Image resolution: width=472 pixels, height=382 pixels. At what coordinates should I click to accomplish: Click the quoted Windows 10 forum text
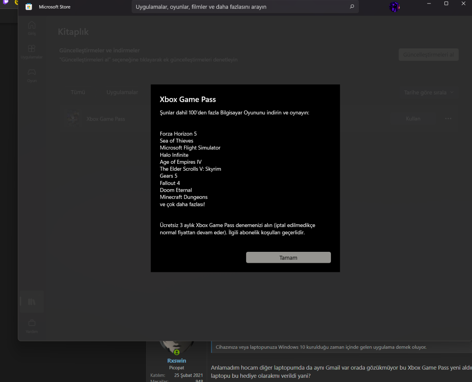(321, 347)
